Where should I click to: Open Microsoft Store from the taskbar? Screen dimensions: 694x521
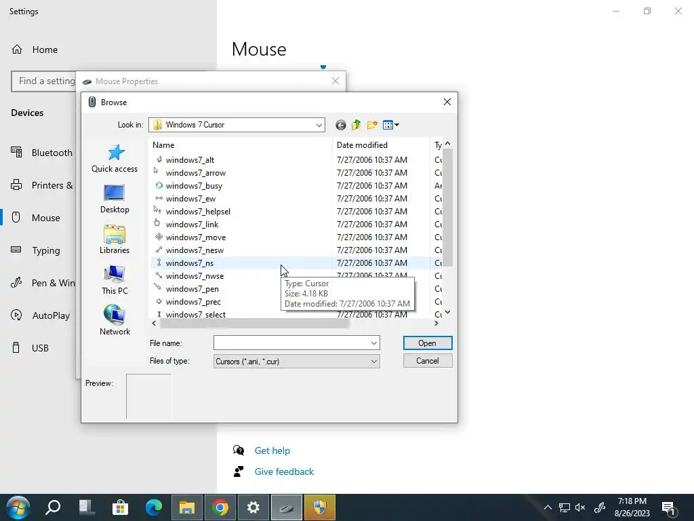click(x=120, y=507)
